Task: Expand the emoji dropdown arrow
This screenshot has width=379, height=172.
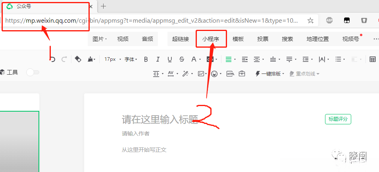Action: click(x=220, y=74)
